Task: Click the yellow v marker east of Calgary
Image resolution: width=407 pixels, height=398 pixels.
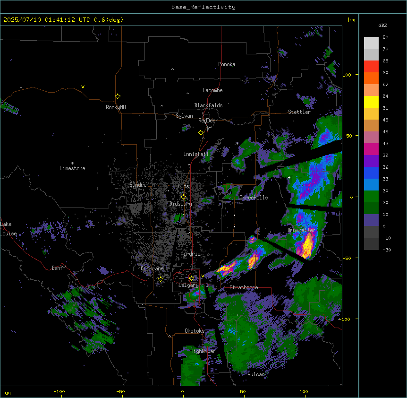Action: pos(203,276)
